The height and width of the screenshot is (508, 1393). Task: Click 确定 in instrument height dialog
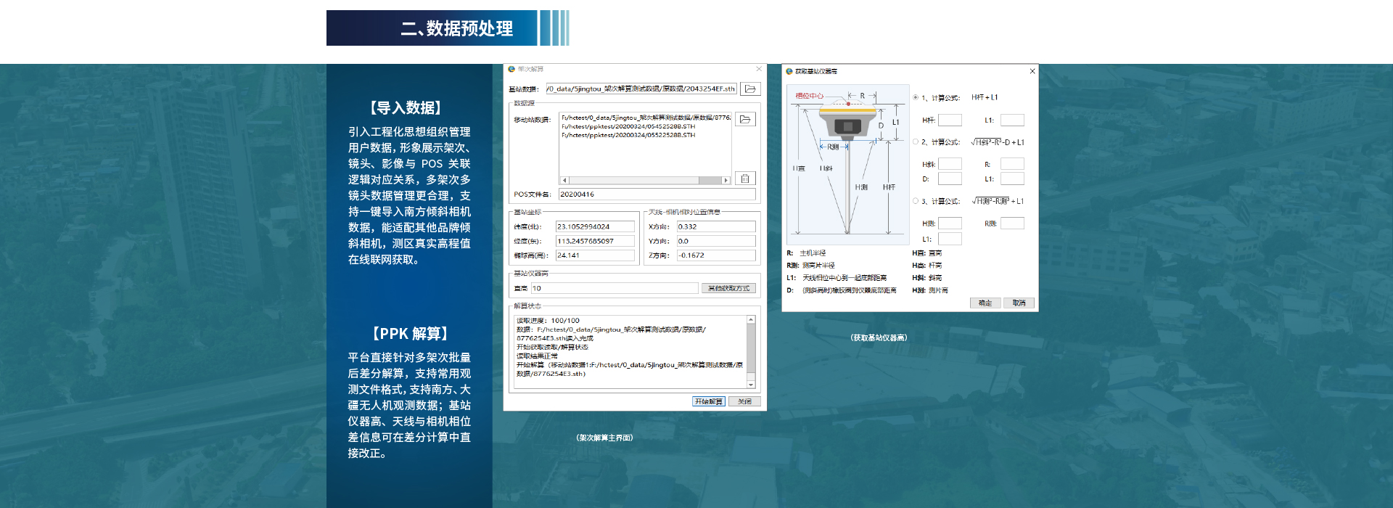point(985,303)
